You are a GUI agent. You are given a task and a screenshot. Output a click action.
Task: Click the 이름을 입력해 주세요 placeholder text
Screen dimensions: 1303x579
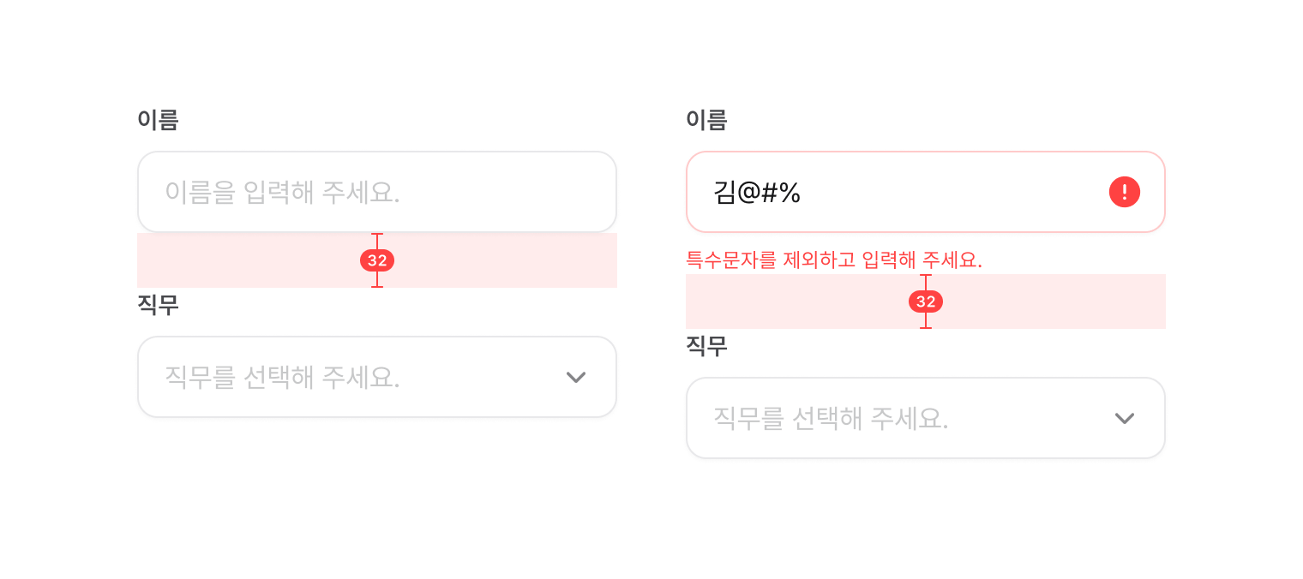coord(282,192)
